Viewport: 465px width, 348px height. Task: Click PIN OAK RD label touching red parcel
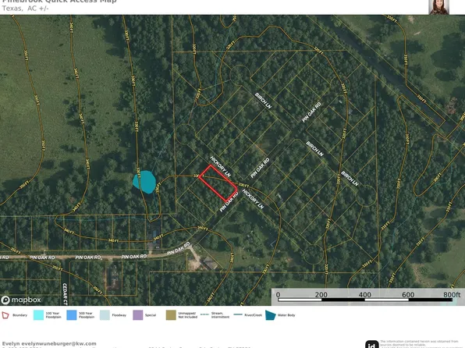(x=229, y=202)
